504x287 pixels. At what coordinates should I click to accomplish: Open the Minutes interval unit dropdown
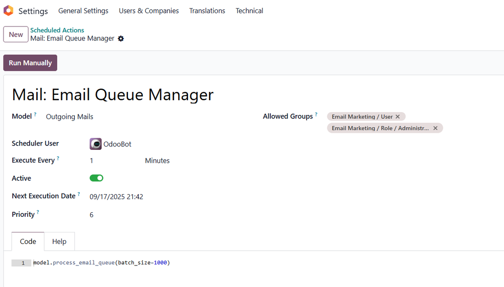[x=157, y=161]
